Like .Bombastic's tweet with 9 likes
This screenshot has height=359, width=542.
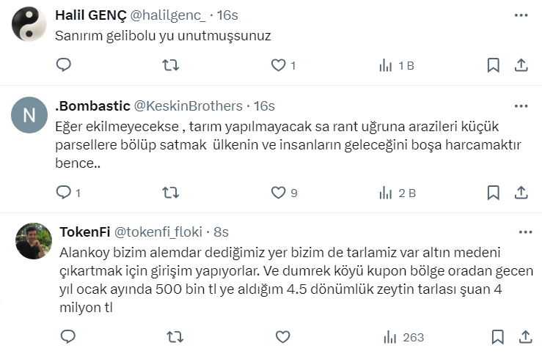[278, 193]
